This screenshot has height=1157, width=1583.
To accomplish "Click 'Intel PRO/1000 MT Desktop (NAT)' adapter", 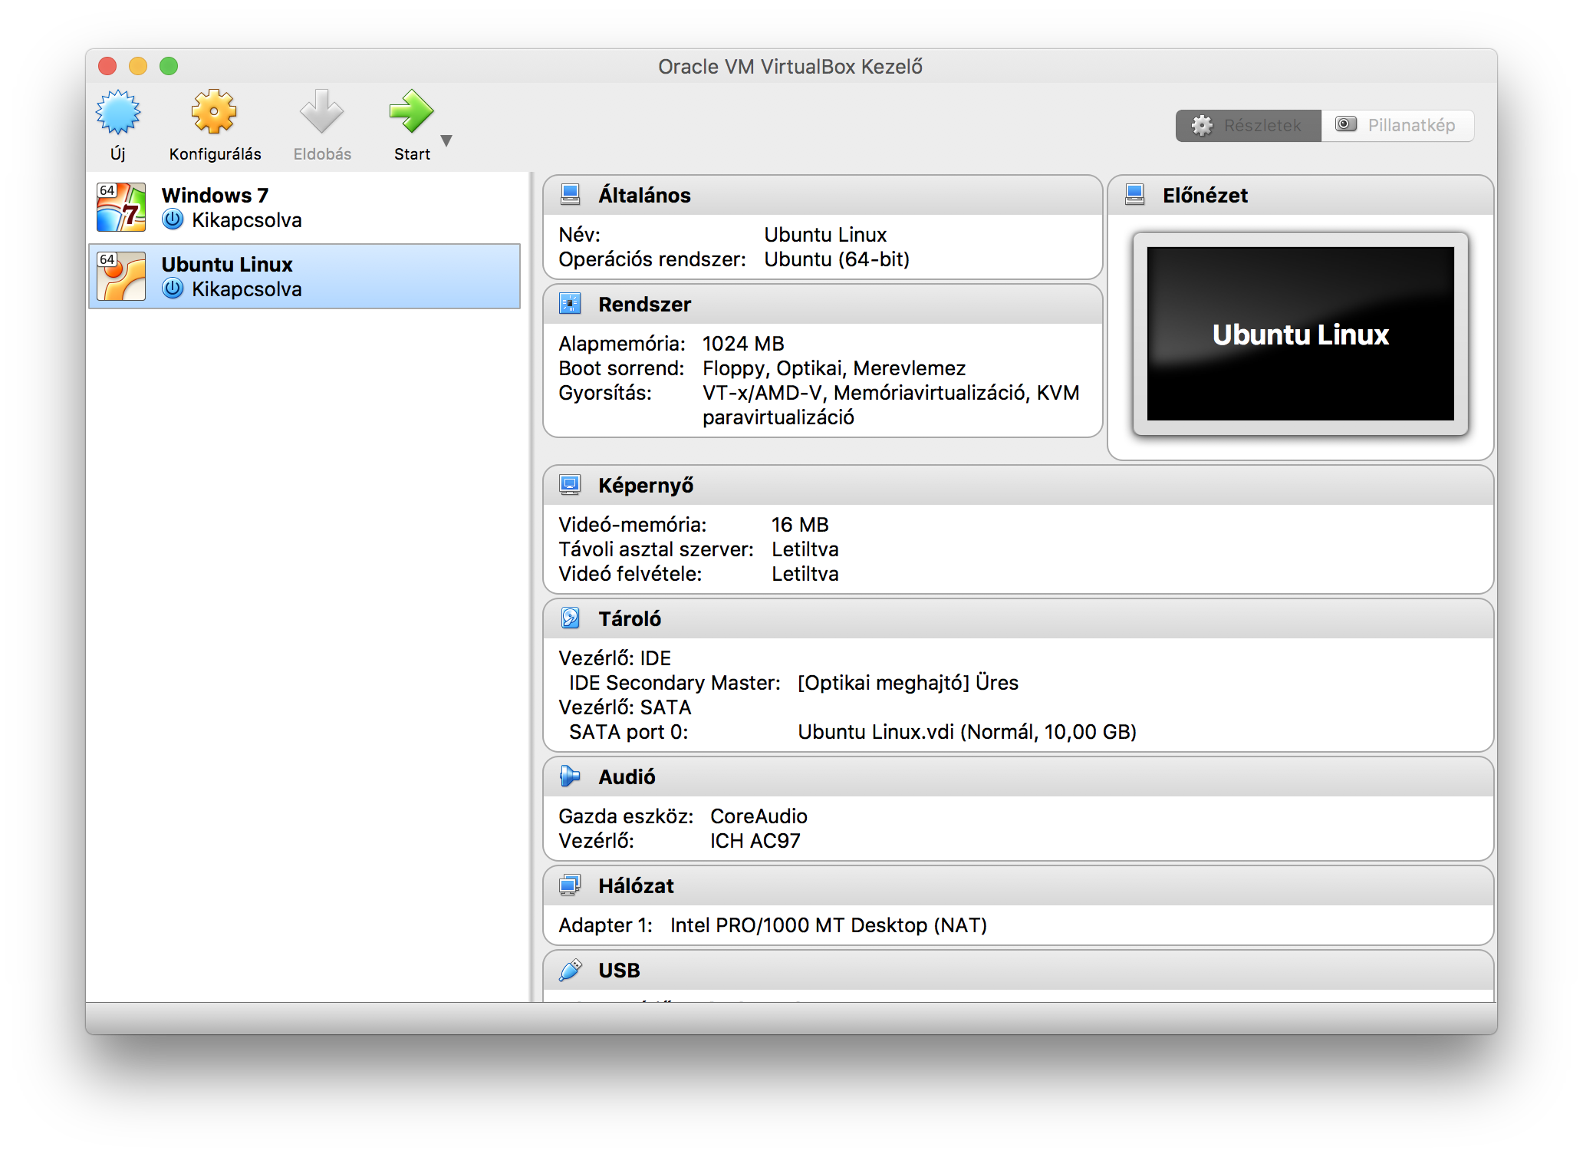I will [828, 925].
